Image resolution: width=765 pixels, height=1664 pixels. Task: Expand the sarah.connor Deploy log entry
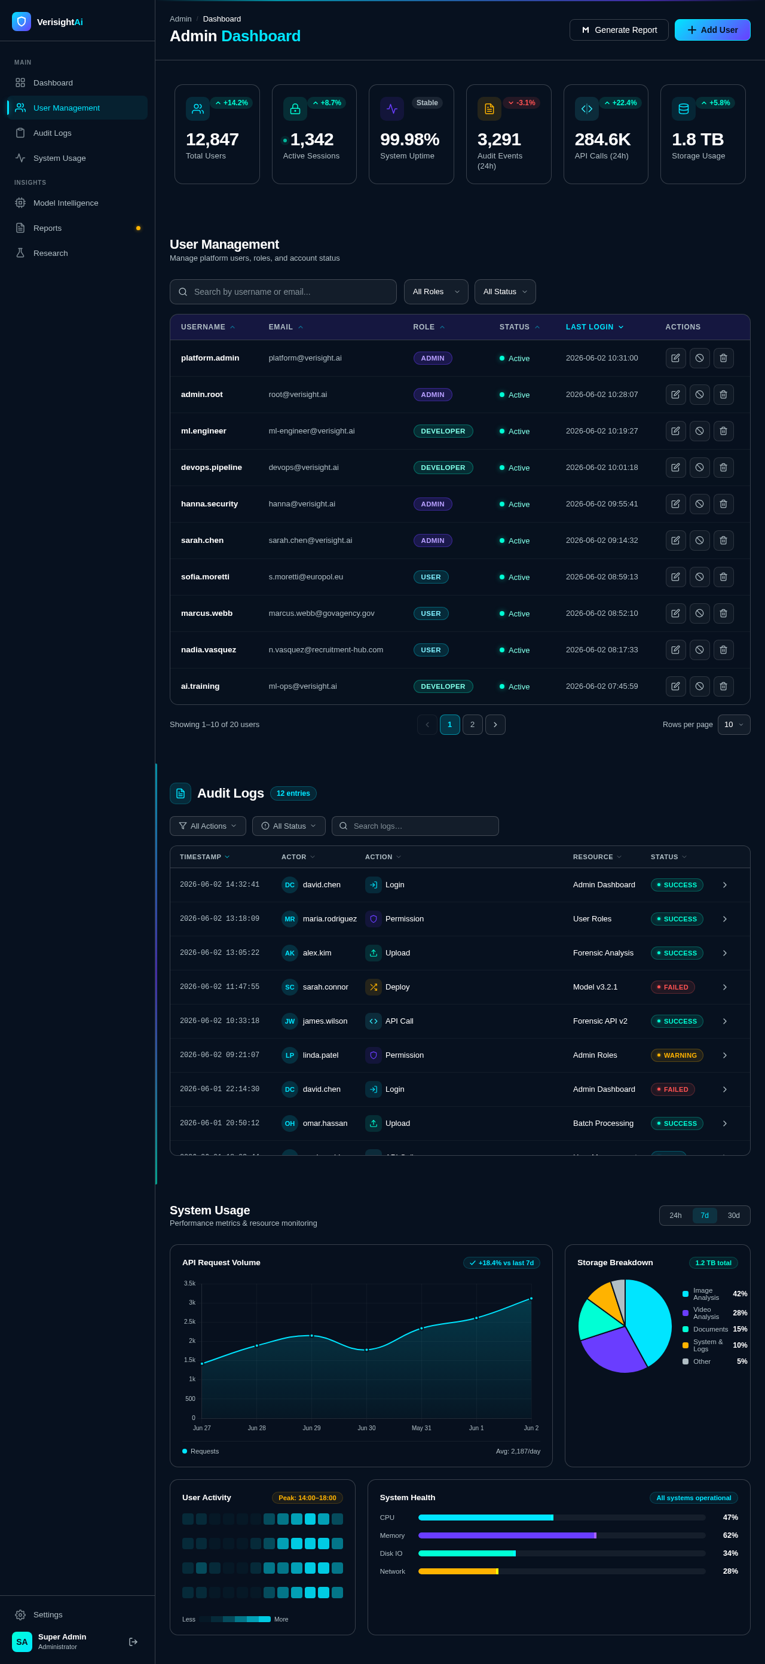tap(725, 987)
